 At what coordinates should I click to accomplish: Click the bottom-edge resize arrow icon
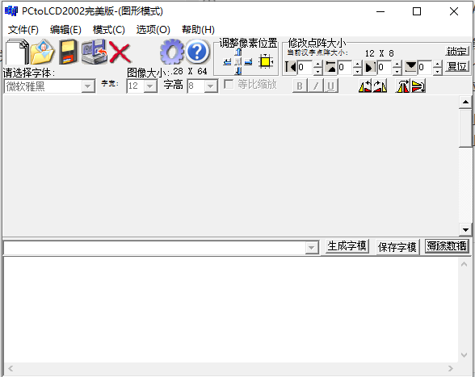(x=410, y=67)
